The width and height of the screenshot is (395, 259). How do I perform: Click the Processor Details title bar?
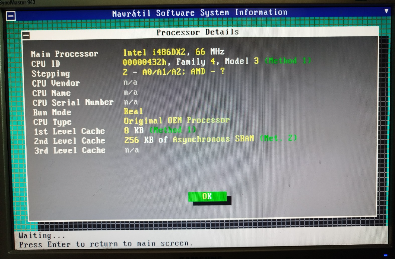coord(200,32)
